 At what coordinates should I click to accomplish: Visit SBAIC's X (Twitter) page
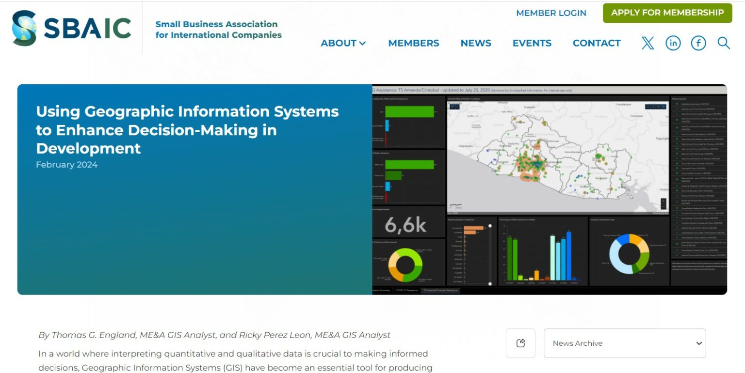(x=648, y=43)
